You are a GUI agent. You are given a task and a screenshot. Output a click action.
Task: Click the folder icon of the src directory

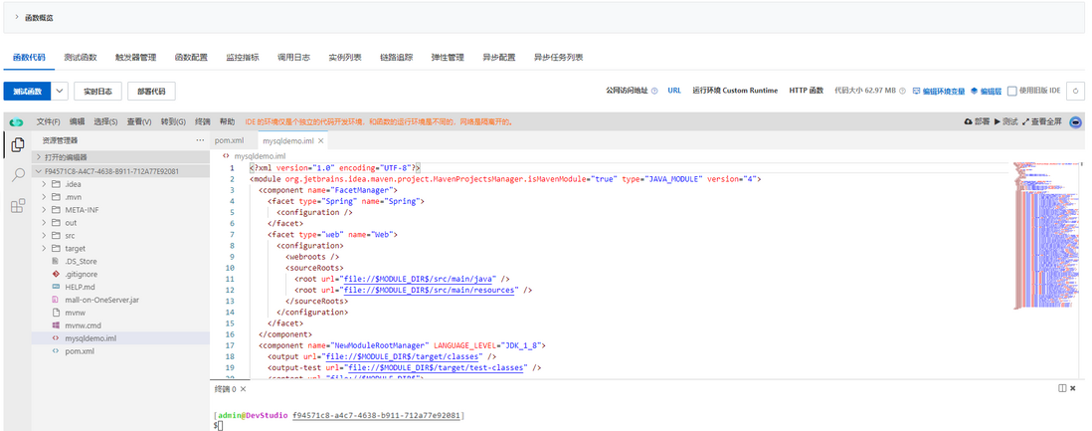click(56, 236)
